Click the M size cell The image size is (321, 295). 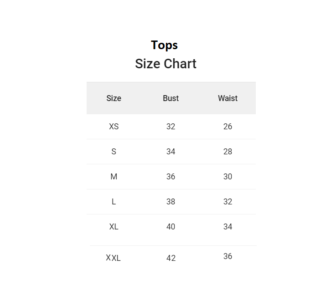click(114, 177)
